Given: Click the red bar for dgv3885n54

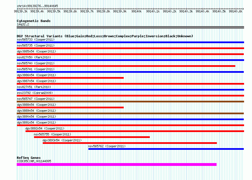Looking at the screenshot, I should click(x=130, y=54).
